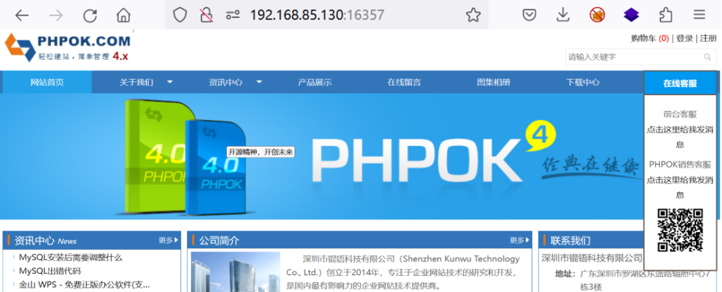
Task: Open the 在线留言 navigation item
Action: point(404,83)
